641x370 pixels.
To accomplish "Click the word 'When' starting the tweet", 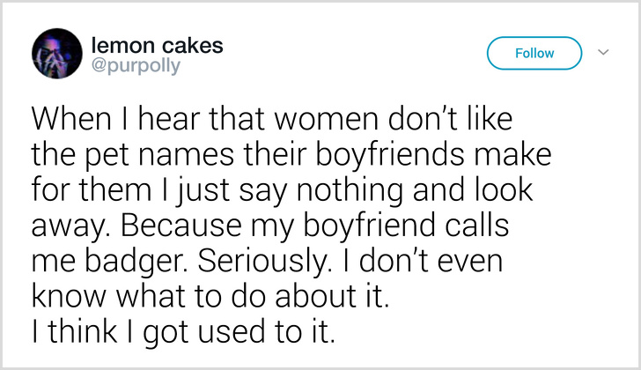I will click(x=71, y=120).
